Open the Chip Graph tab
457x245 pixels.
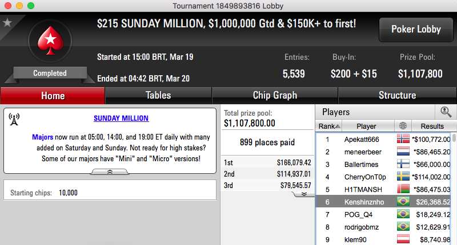pyautogui.click(x=275, y=95)
